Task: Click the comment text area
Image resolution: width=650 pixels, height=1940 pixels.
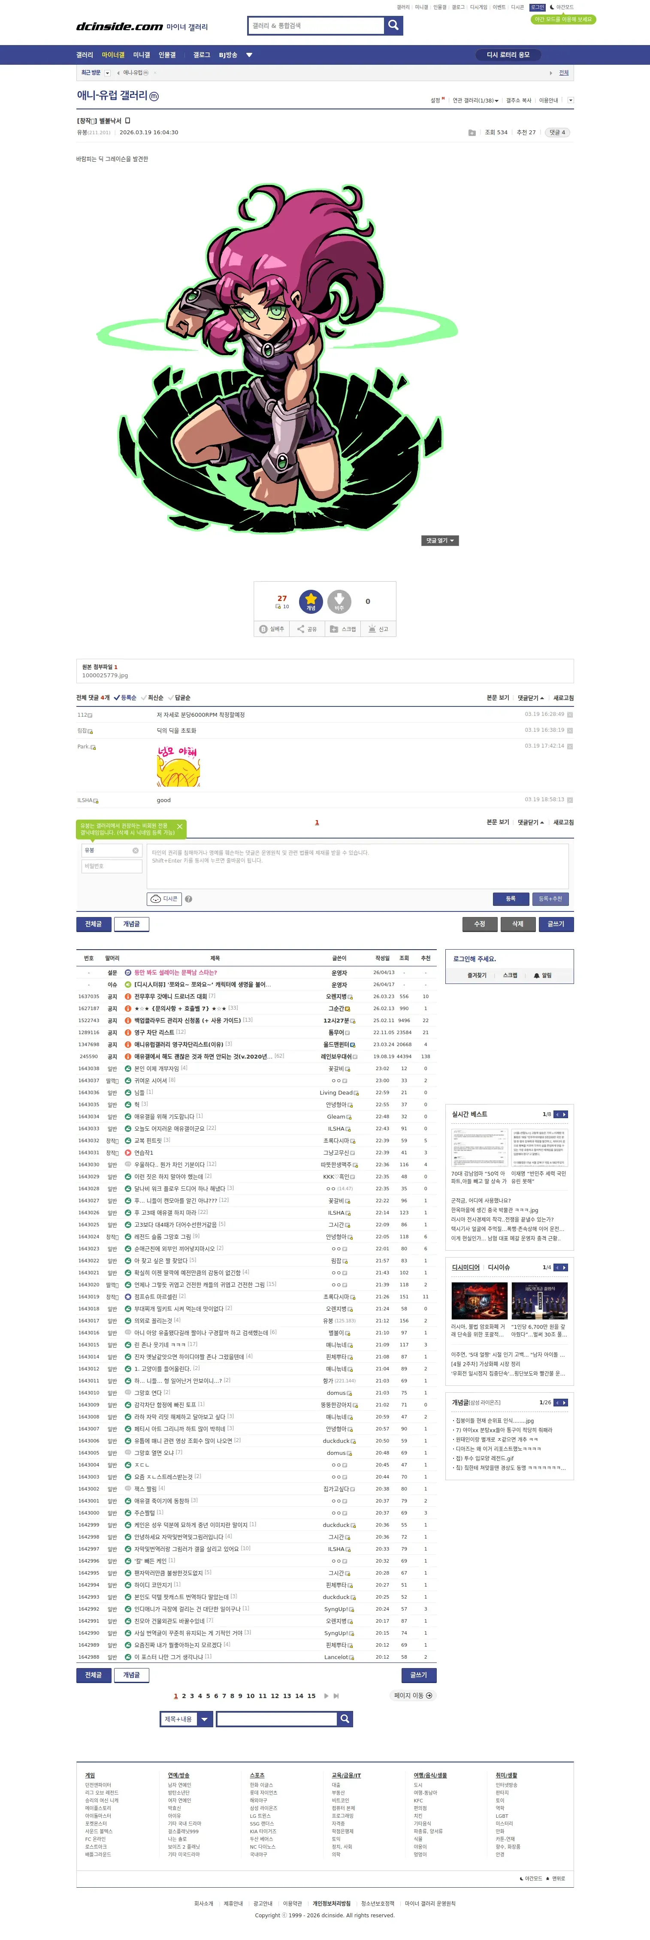Action: coord(358,866)
